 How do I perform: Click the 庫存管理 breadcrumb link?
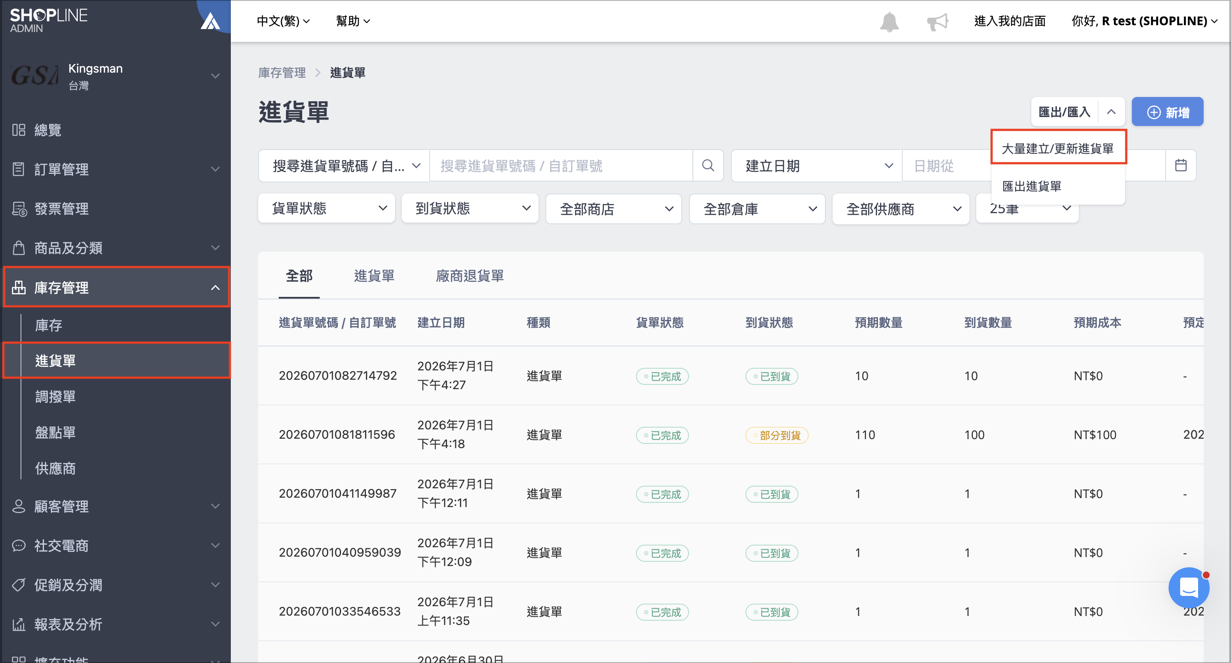coord(282,73)
